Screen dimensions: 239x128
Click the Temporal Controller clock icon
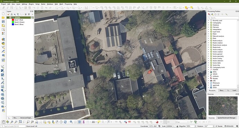click(61, 122)
